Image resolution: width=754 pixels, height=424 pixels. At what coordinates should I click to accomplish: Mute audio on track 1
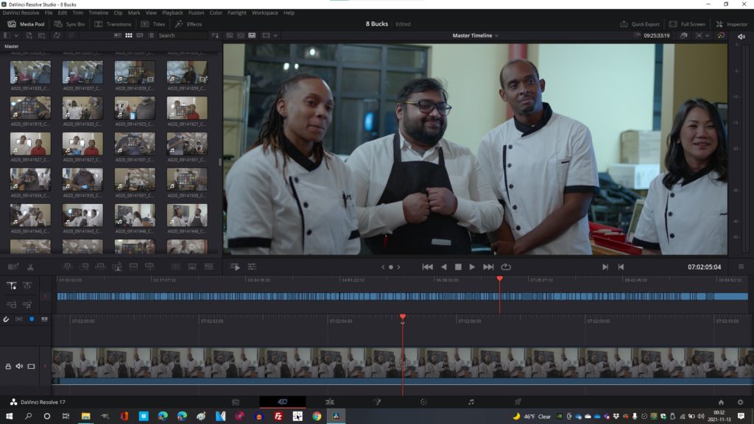click(x=20, y=366)
